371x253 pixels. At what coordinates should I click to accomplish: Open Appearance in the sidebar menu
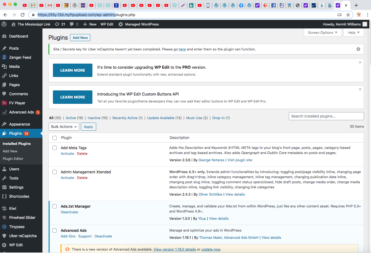coord(19,124)
